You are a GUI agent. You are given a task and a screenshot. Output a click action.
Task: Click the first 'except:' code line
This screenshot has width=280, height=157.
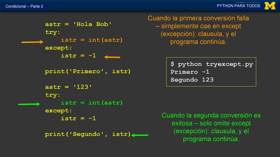click(x=59, y=48)
